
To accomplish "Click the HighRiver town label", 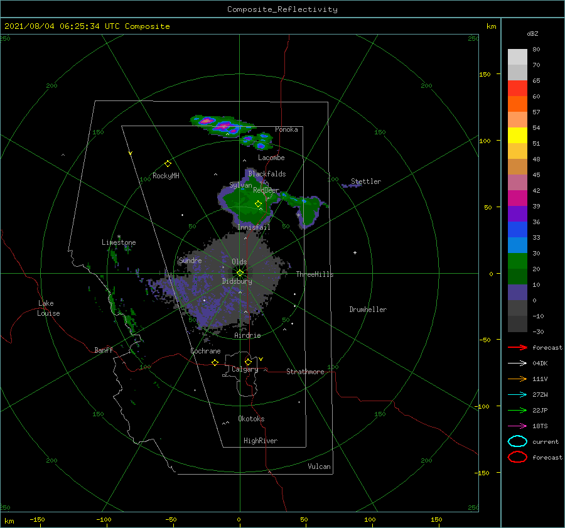I will [x=261, y=441].
